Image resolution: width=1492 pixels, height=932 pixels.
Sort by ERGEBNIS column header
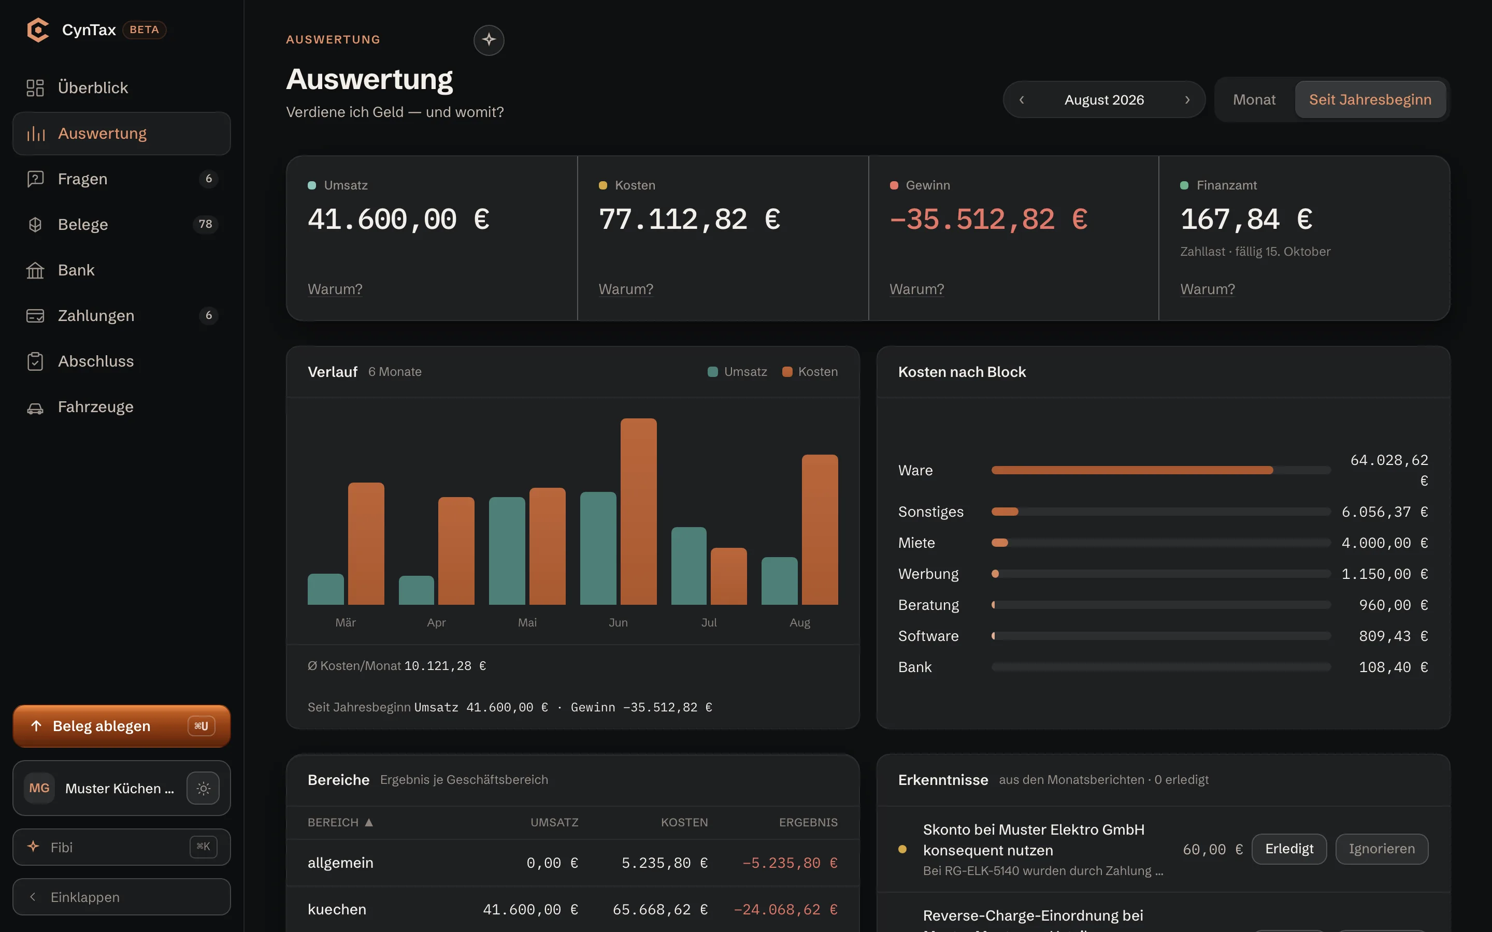coord(808,822)
